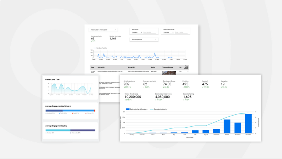Click the November bar in the chart
The image size is (282, 159).
(x=237, y=128)
